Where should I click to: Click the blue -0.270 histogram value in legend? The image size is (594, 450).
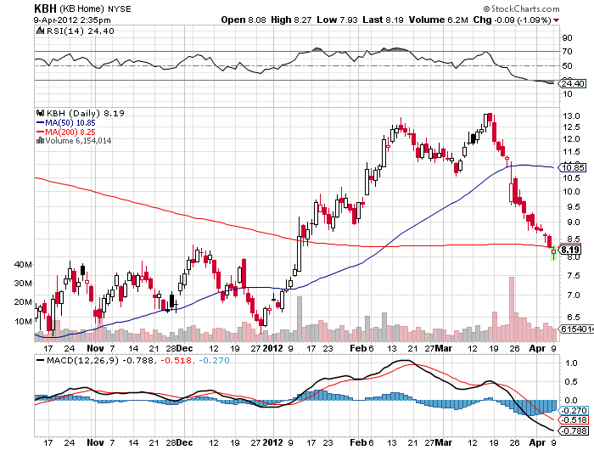tap(214, 361)
